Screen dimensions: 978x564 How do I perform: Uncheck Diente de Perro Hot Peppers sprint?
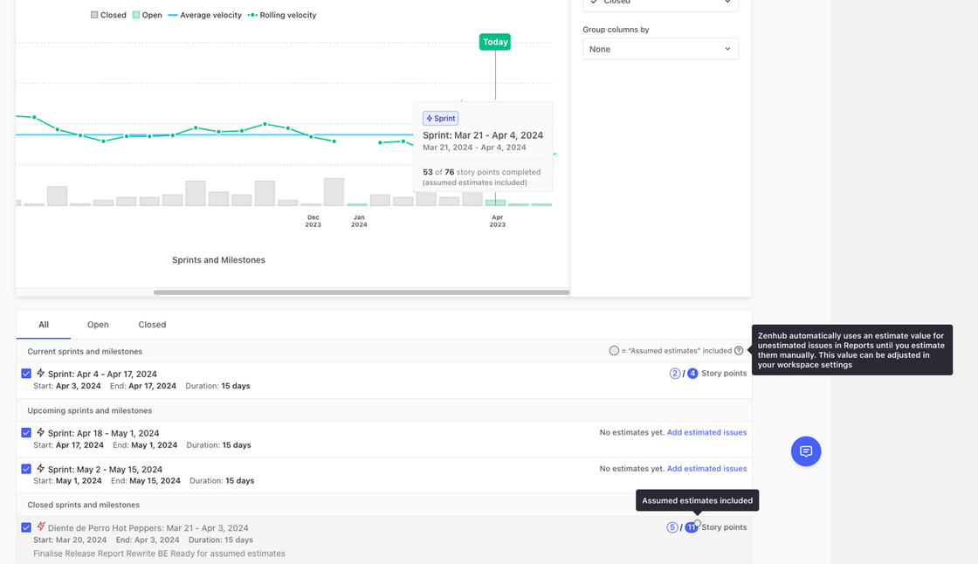26,527
